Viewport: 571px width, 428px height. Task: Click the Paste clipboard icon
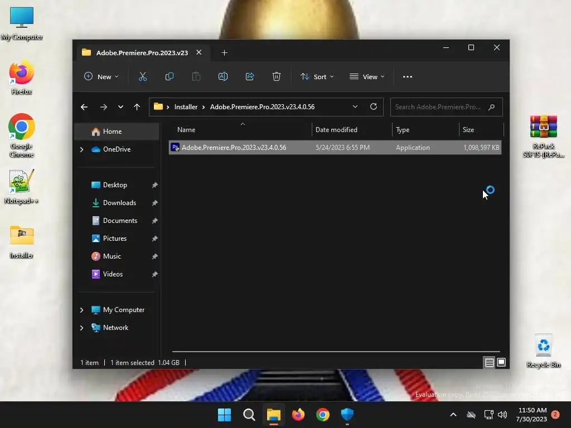tap(196, 76)
